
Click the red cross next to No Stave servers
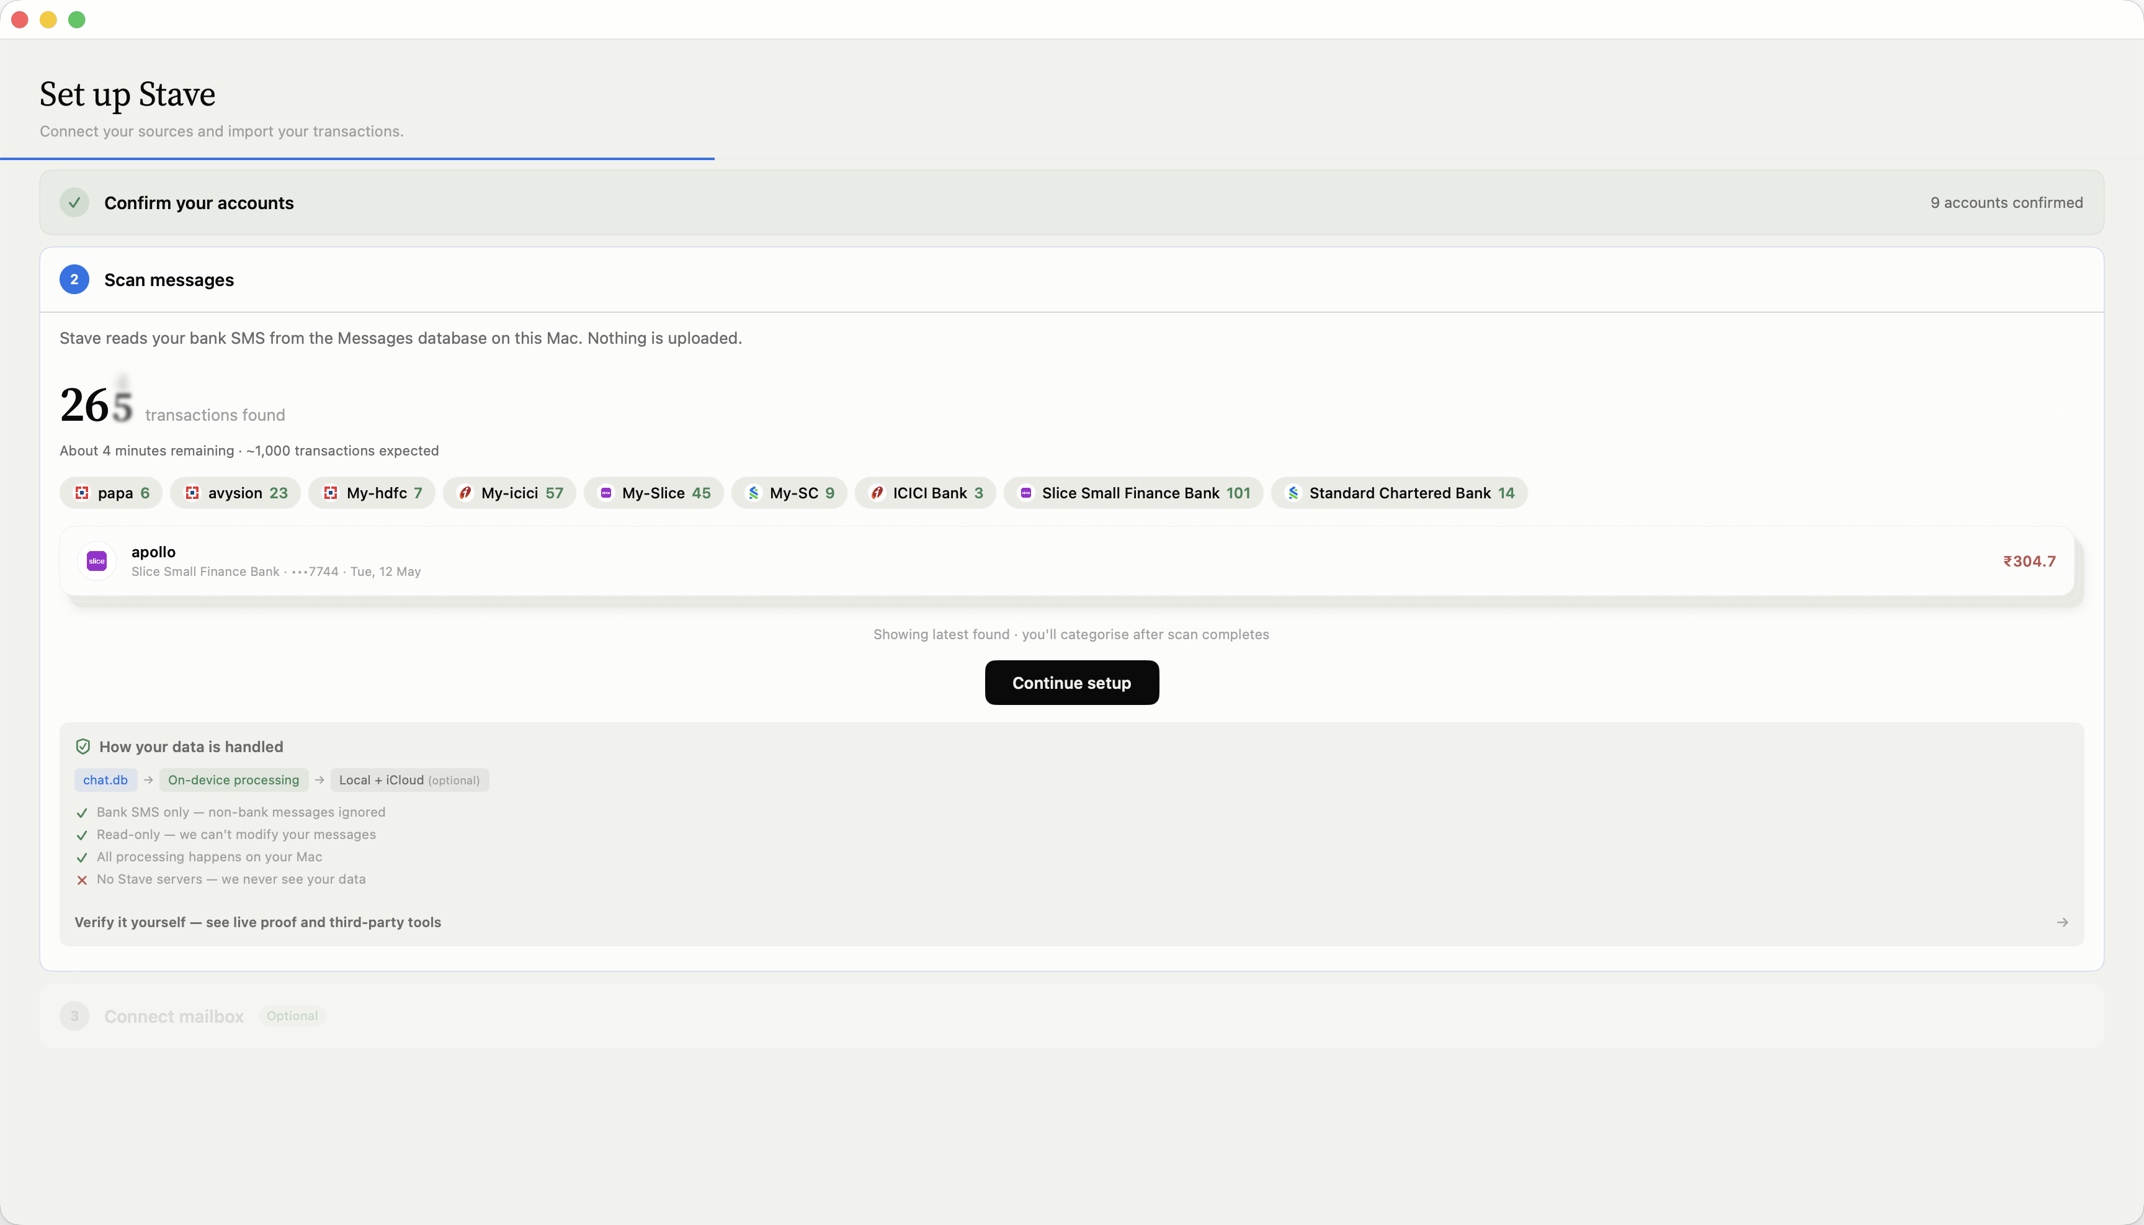coord(82,880)
